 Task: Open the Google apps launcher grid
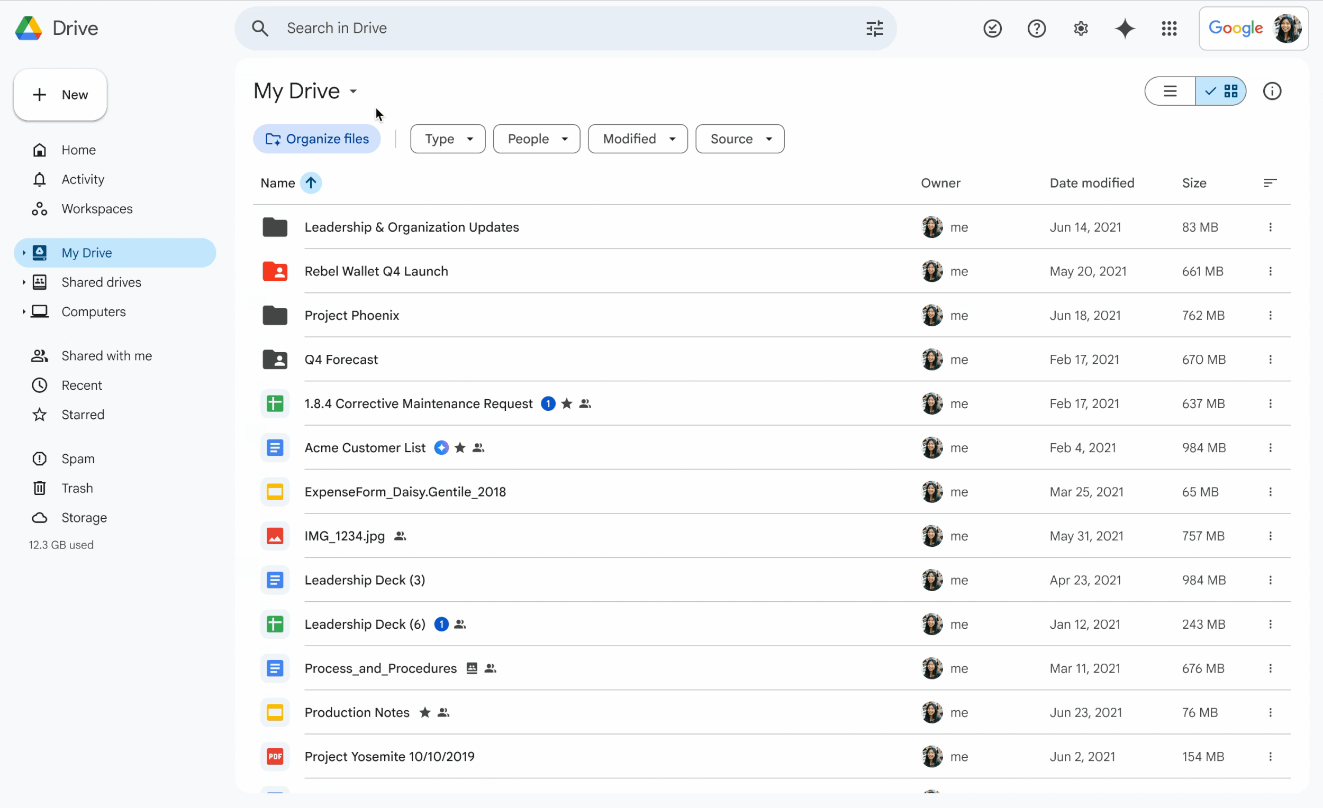coord(1170,29)
